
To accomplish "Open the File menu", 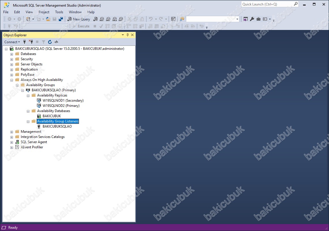I will 6,12.
